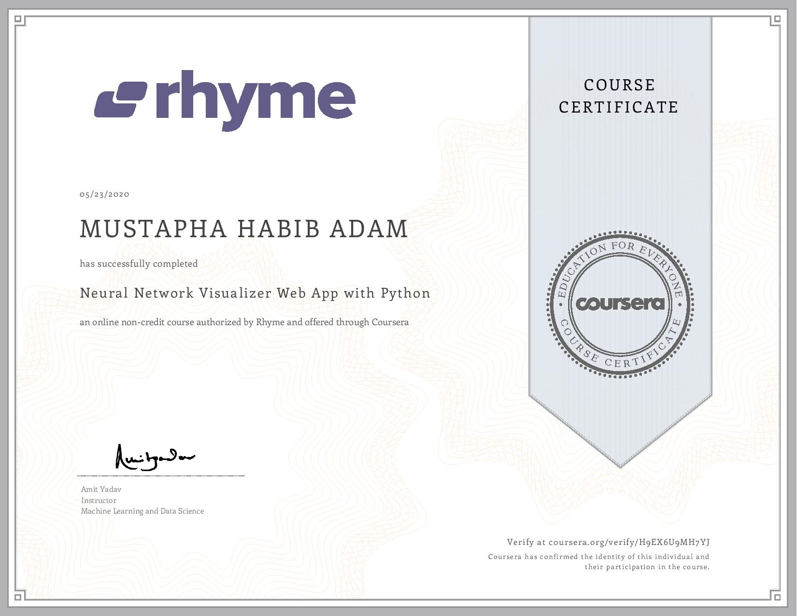Click the course title Neural Network Visualizer

pyautogui.click(x=255, y=293)
